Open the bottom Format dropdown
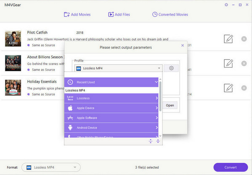Image resolution: width=252 pixels, height=175 pixels. tap(51, 167)
